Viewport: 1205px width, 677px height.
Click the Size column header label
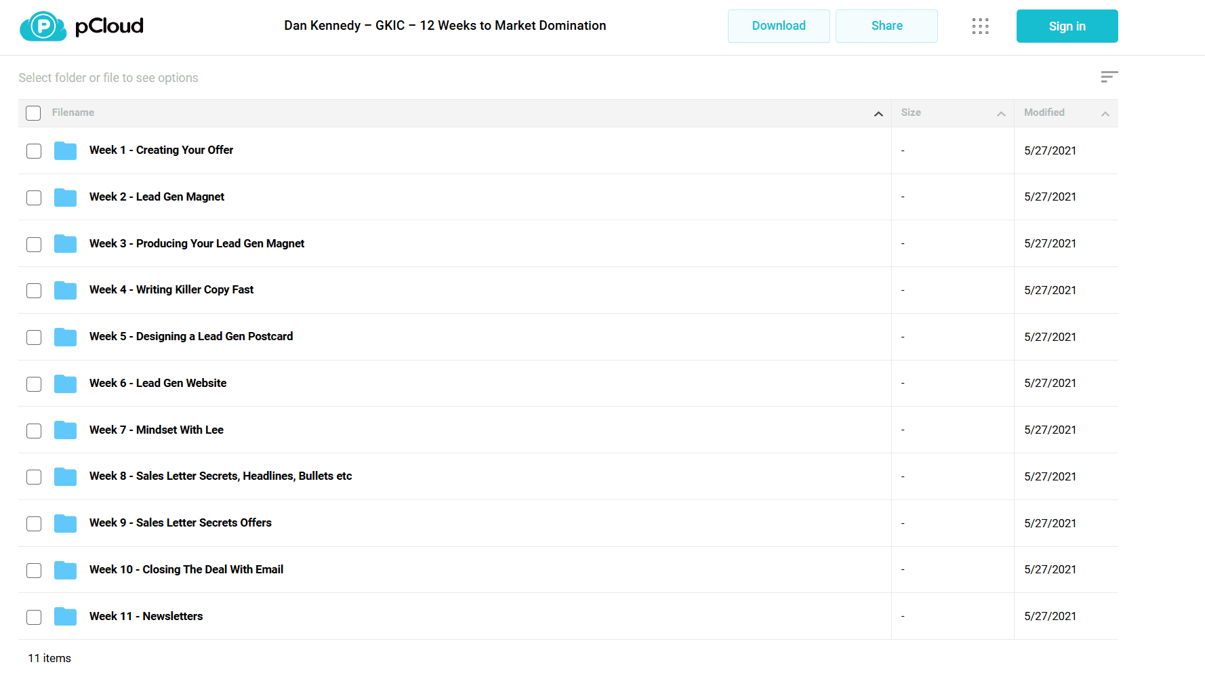[911, 112]
